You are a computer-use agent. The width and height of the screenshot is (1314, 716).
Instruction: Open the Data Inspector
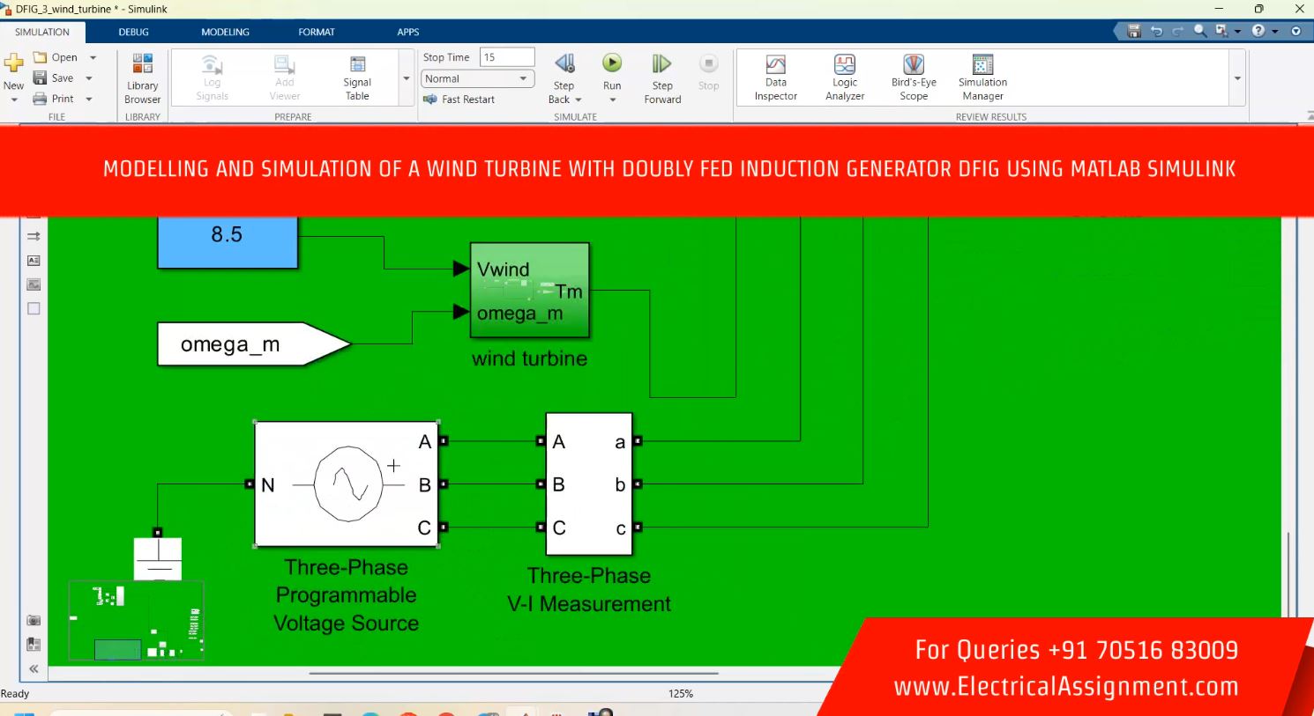(x=775, y=78)
